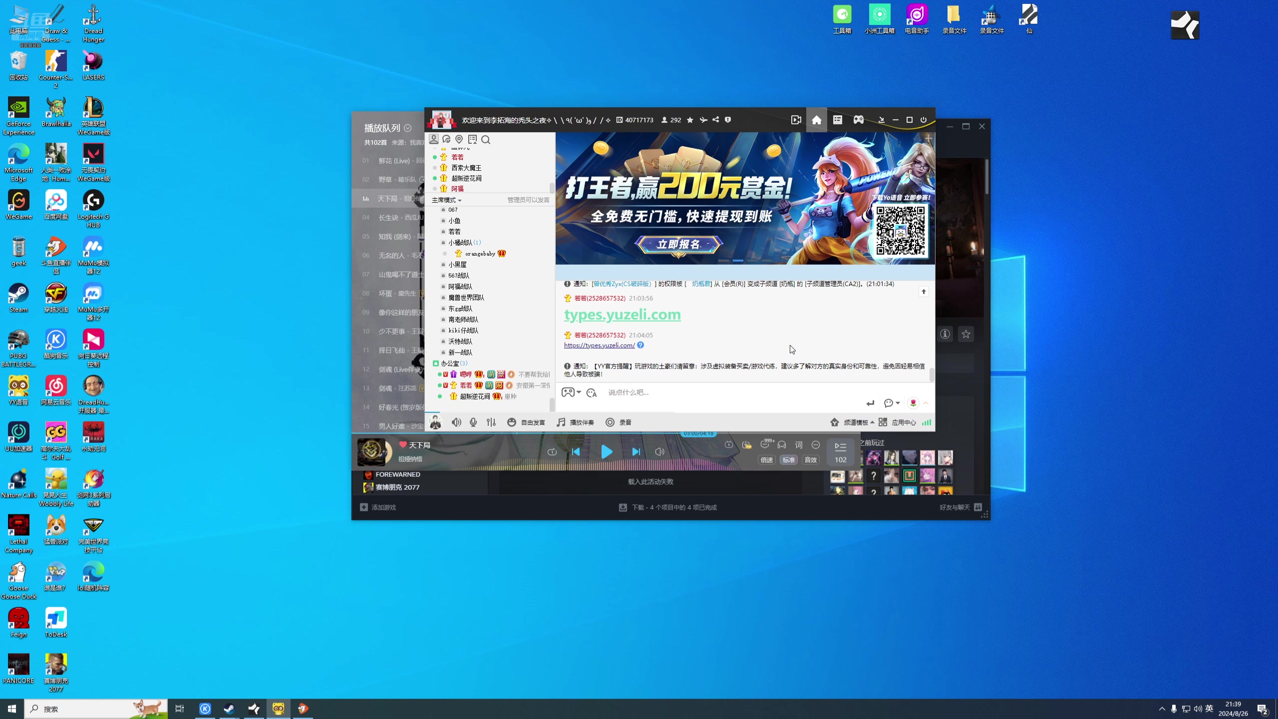
Task: Select 鲜花 (Live) in play queue
Action: 388,161
